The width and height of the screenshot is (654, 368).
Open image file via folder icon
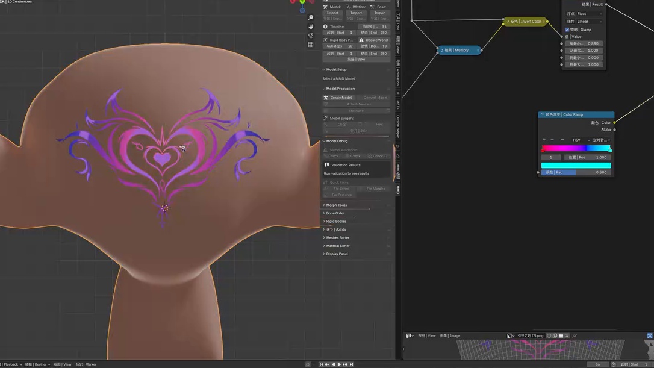561,335
